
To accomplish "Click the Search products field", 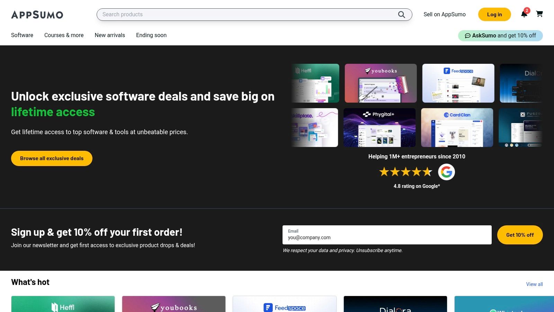I will (242, 15).
